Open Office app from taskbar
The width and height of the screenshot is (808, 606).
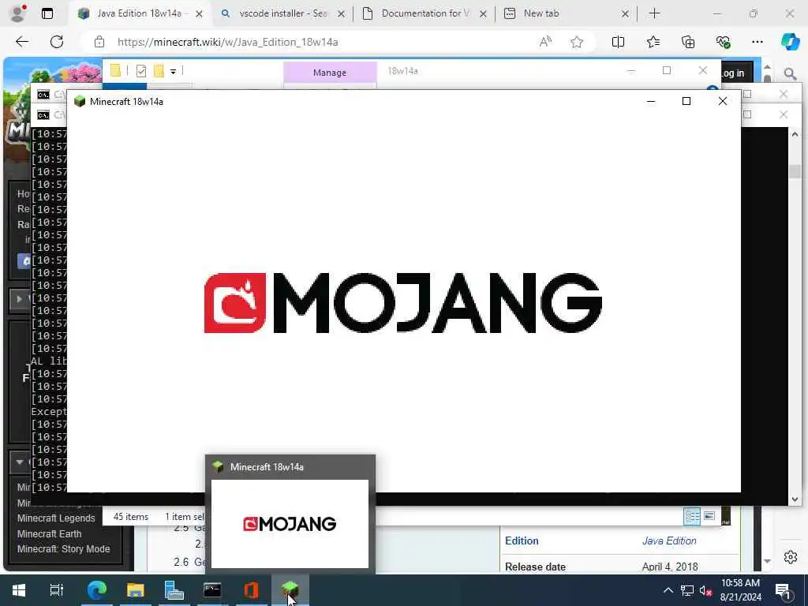click(251, 590)
